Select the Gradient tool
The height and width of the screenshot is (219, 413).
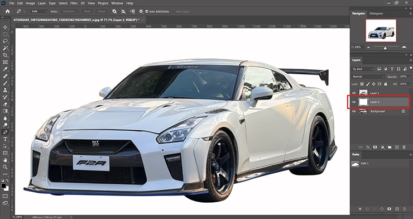click(x=5, y=111)
